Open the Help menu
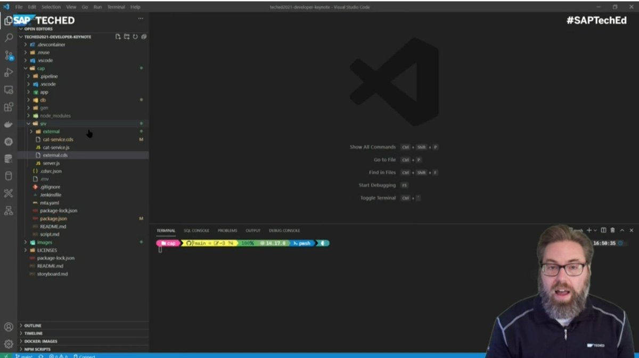The height and width of the screenshot is (358, 639). pos(135,7)
